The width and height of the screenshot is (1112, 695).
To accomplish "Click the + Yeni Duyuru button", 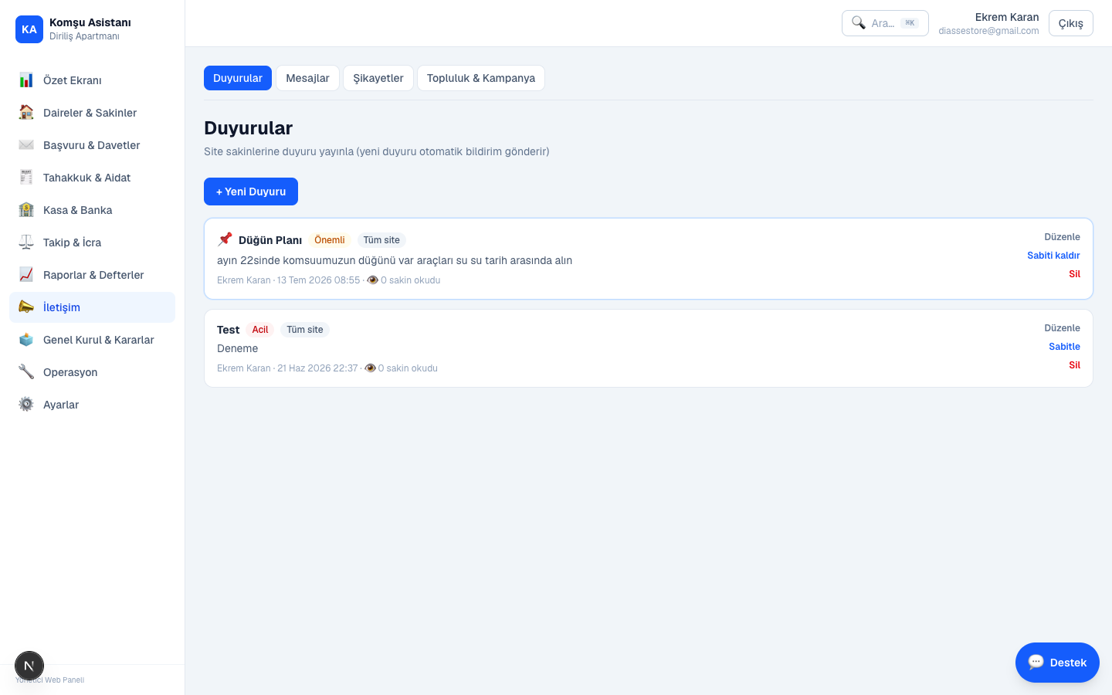I will tap(251, 192).
